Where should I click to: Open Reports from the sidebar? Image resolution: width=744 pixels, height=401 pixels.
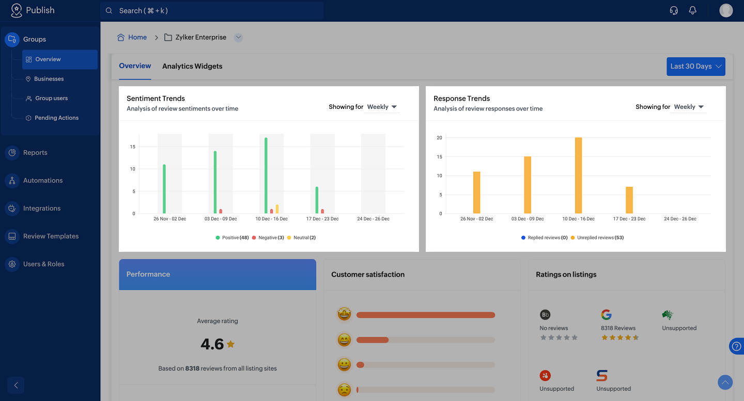35,153
